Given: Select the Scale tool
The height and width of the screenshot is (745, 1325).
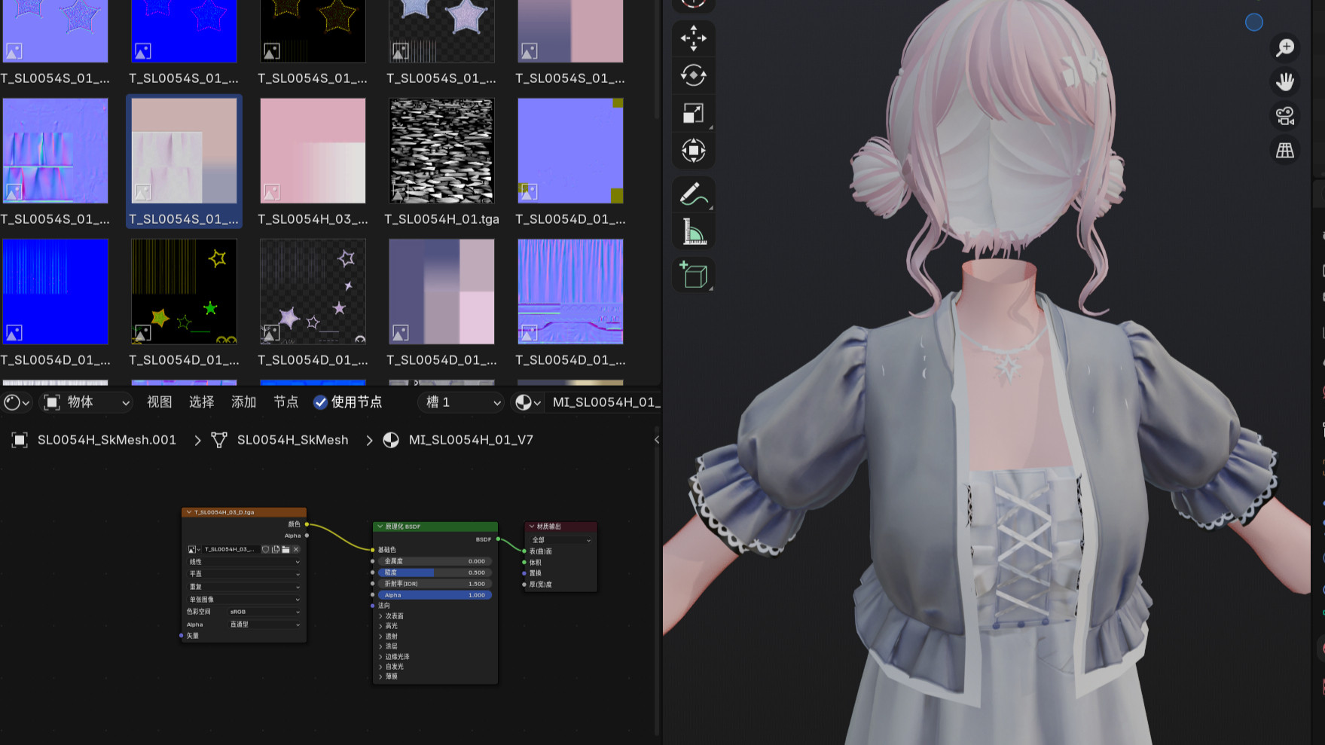Looking at the screenshot, I should 693,113.
